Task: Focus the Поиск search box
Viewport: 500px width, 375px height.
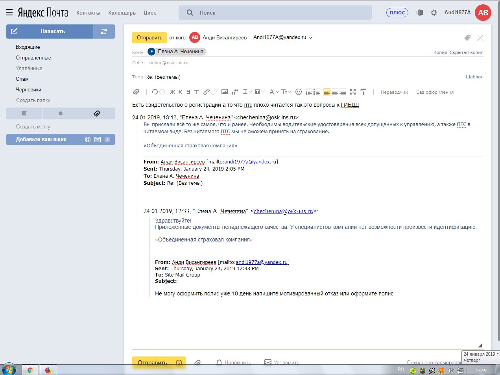Action: coord(275,13)
